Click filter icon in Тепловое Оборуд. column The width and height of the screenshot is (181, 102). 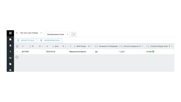click(169, 46)
